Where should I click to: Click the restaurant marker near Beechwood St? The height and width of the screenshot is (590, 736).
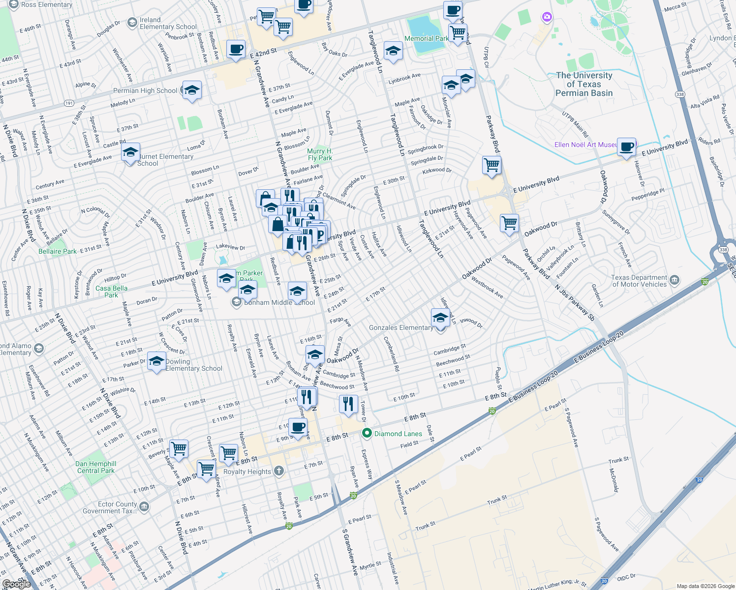307,397
